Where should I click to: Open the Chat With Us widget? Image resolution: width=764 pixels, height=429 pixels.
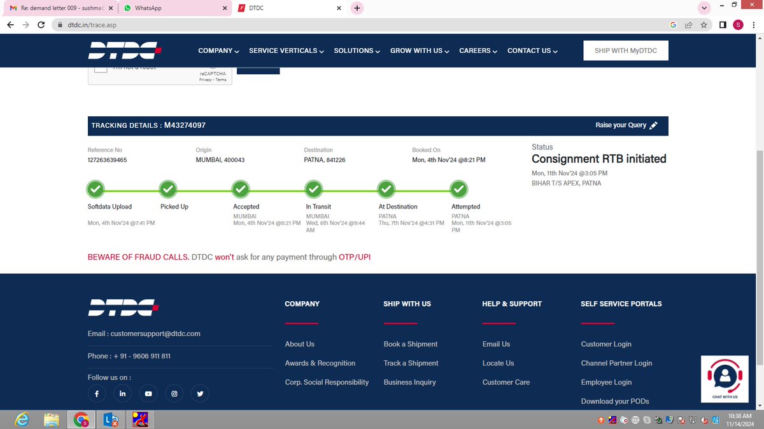(724, 379)
